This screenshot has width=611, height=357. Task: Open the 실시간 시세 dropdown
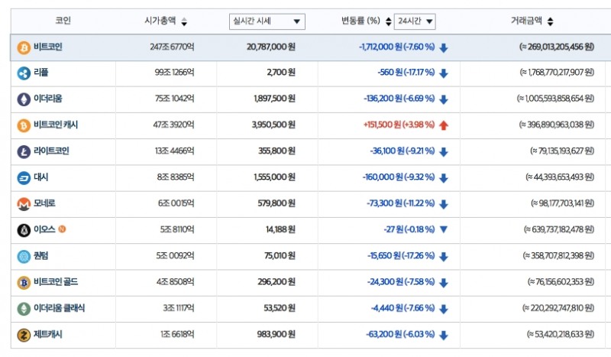coord(267,21)
